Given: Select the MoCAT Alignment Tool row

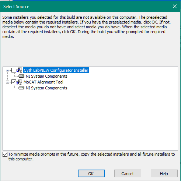Looking at the screenshot, I should (43, 82).
